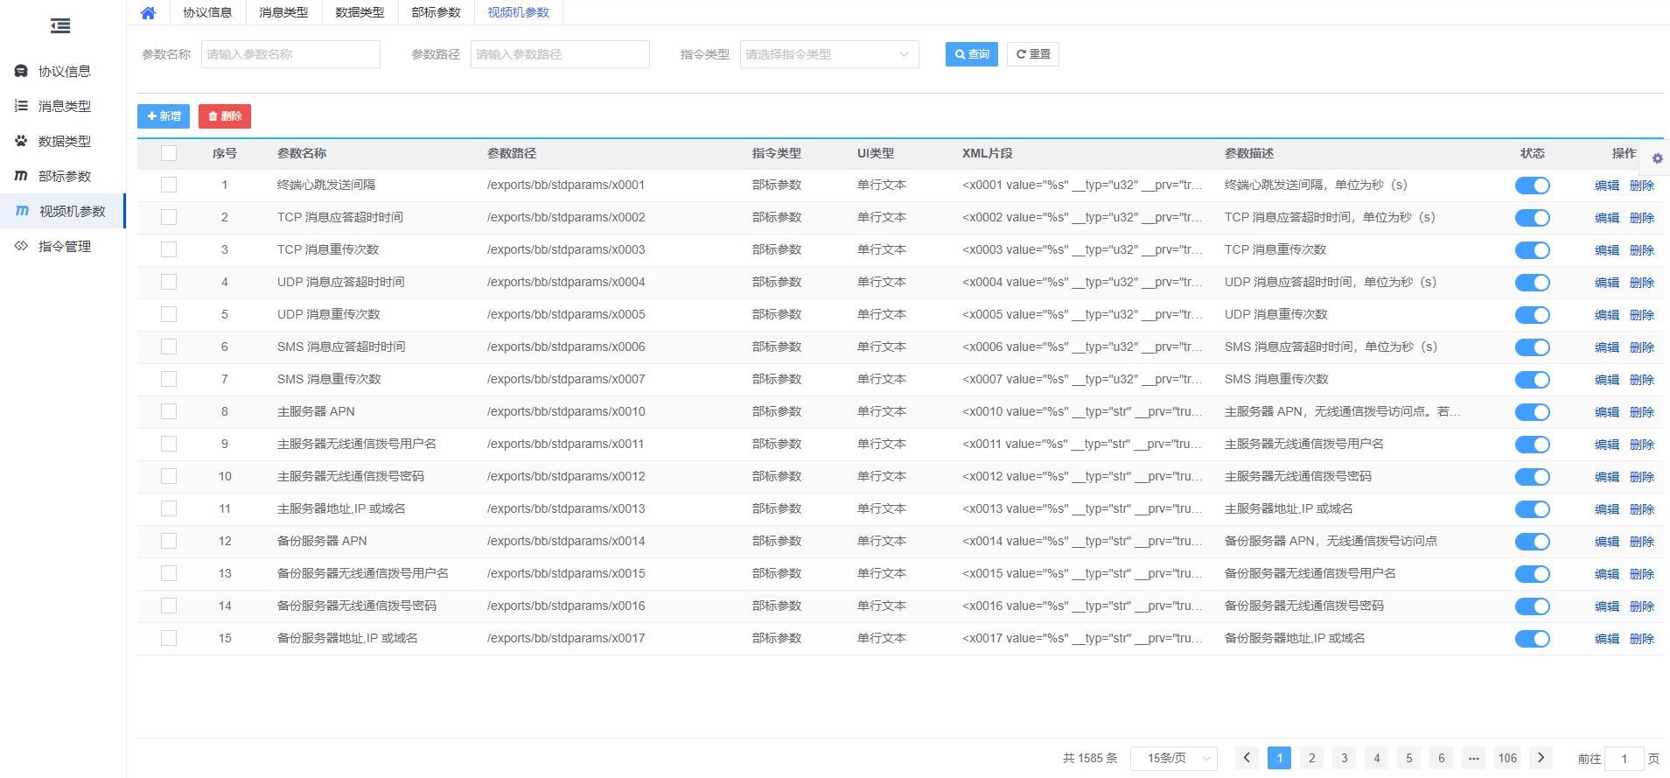The height and width of the screenshot is (778, 1670).
Task: Toggle status of UDP 消息重传次数 row
Action: 1532,315
